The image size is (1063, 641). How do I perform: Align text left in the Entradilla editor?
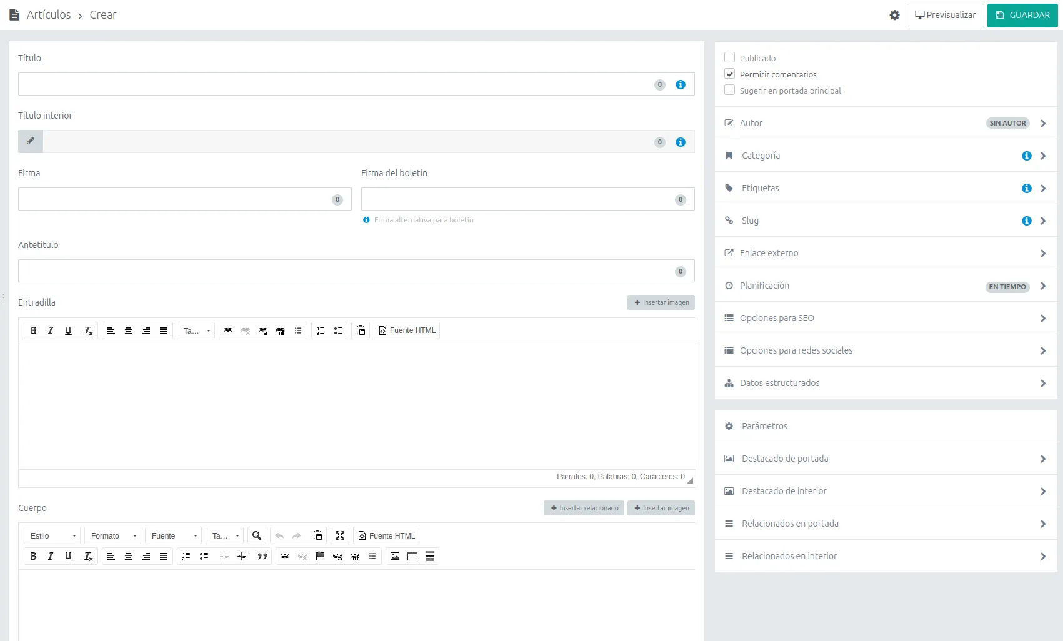click(x=111, y=330)
